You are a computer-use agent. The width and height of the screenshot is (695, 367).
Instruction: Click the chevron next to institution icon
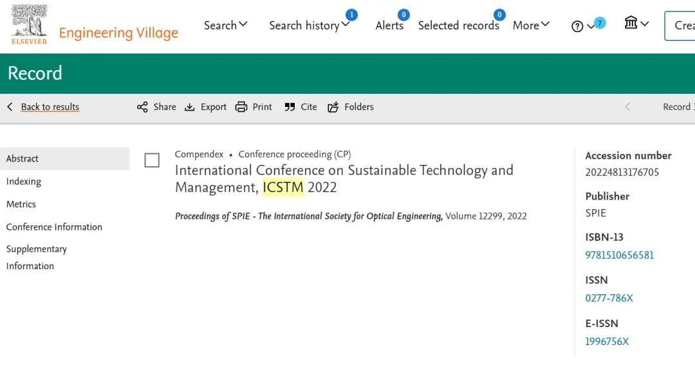(644, 23)
